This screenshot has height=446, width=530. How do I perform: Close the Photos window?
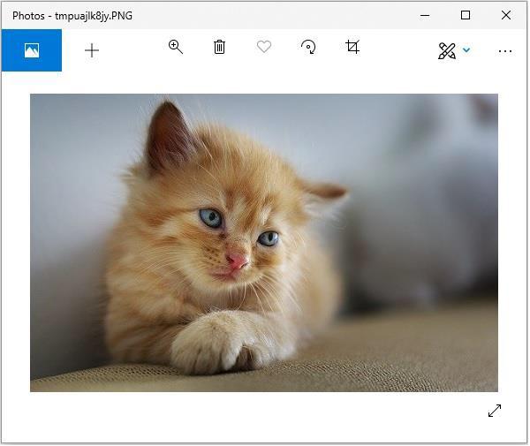point(506,15)
